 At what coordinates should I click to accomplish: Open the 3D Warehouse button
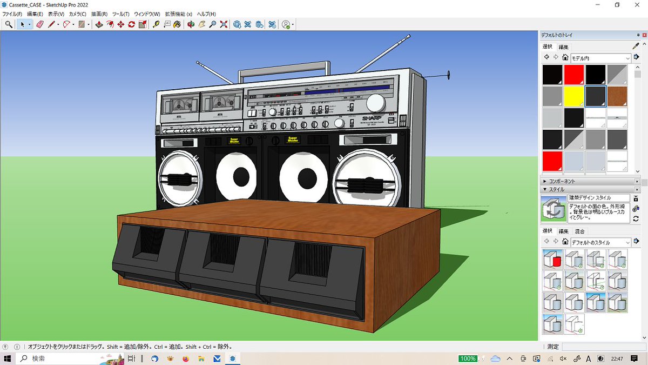237,24
